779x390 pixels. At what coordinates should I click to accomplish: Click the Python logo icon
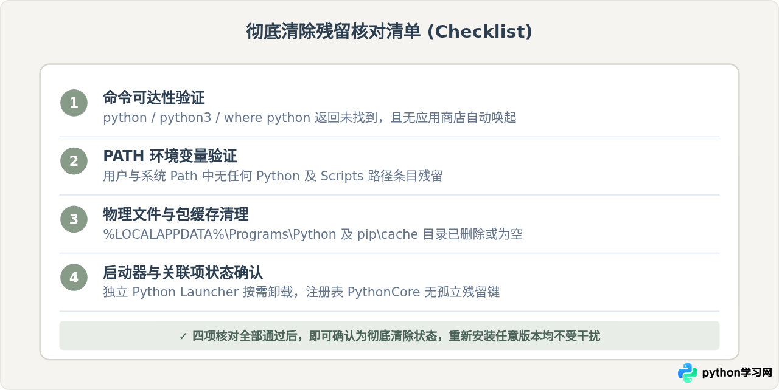[x=688, y=372]
